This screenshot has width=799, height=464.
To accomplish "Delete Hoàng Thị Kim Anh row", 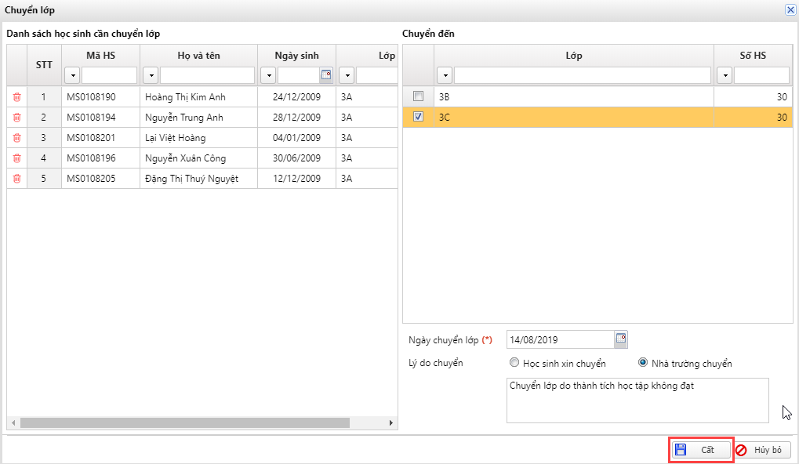I will click(16, 97).
